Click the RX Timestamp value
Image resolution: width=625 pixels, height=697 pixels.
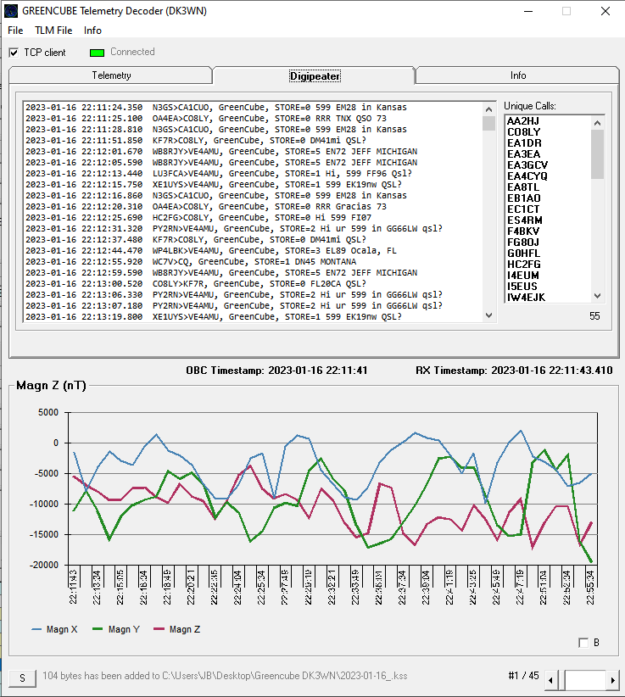(552, 371)
